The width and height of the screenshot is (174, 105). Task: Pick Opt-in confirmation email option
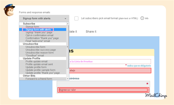pyautogui.click(x=43, y=35)
